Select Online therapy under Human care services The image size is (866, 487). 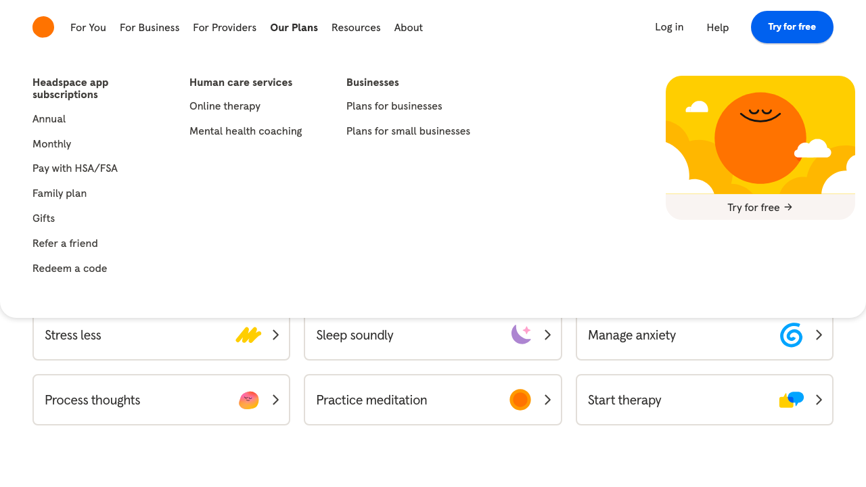pos(225,106)
